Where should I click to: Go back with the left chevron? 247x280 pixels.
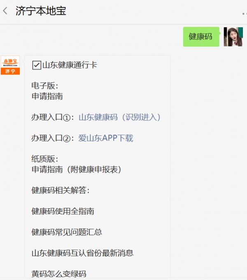[5, 11]
